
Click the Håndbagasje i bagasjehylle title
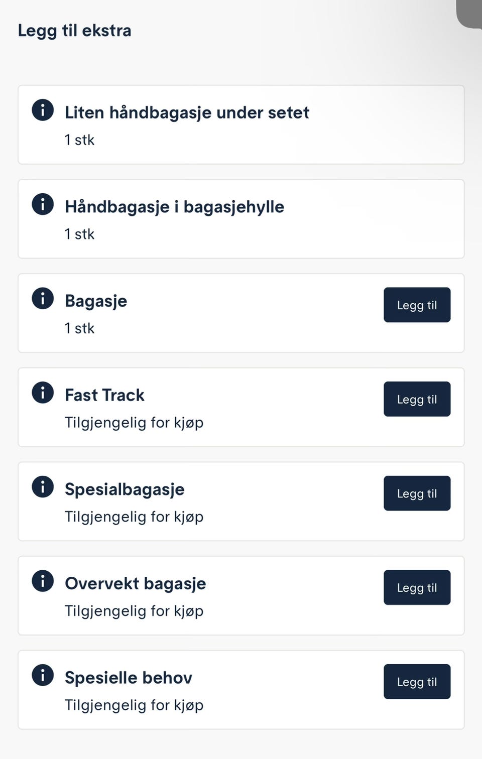tap(174, 207)
